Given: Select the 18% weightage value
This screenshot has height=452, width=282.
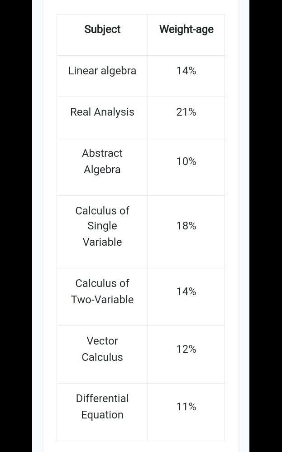Looking at the screenshot, I should pos(186,226).
